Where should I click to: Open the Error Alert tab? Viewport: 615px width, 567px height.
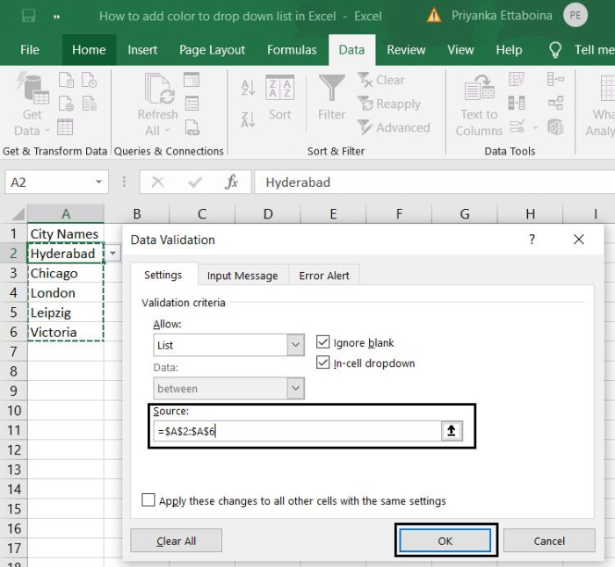(x=324, y=276)
